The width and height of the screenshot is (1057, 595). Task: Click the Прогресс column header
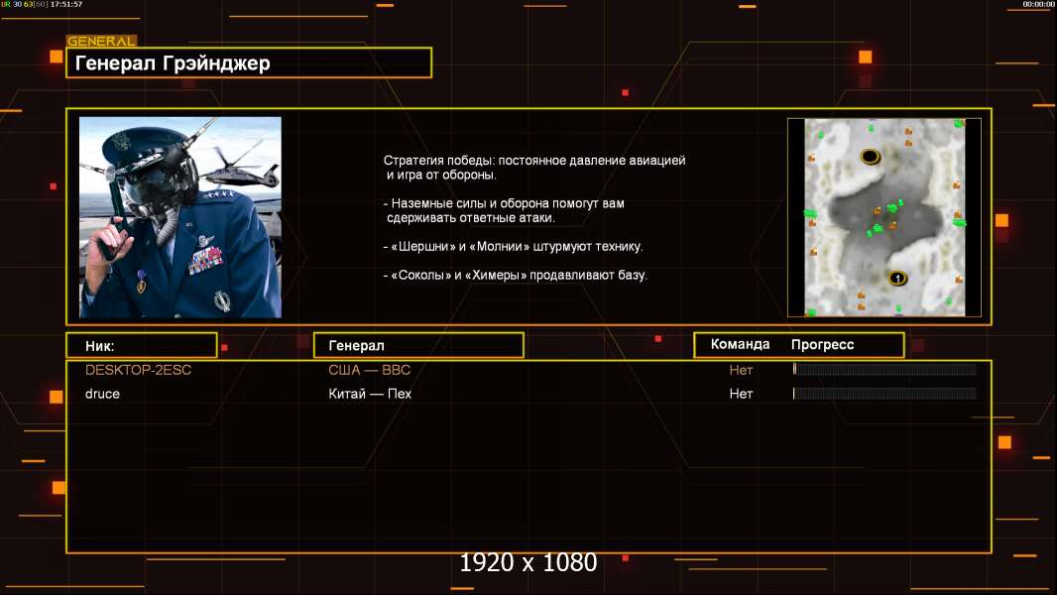[822, 345]
